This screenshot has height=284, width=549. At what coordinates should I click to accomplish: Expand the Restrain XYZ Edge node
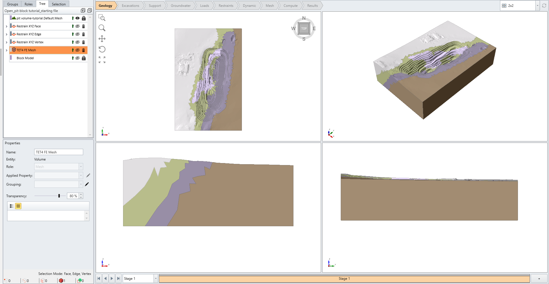pyautogui.click(x=7, y=34)
